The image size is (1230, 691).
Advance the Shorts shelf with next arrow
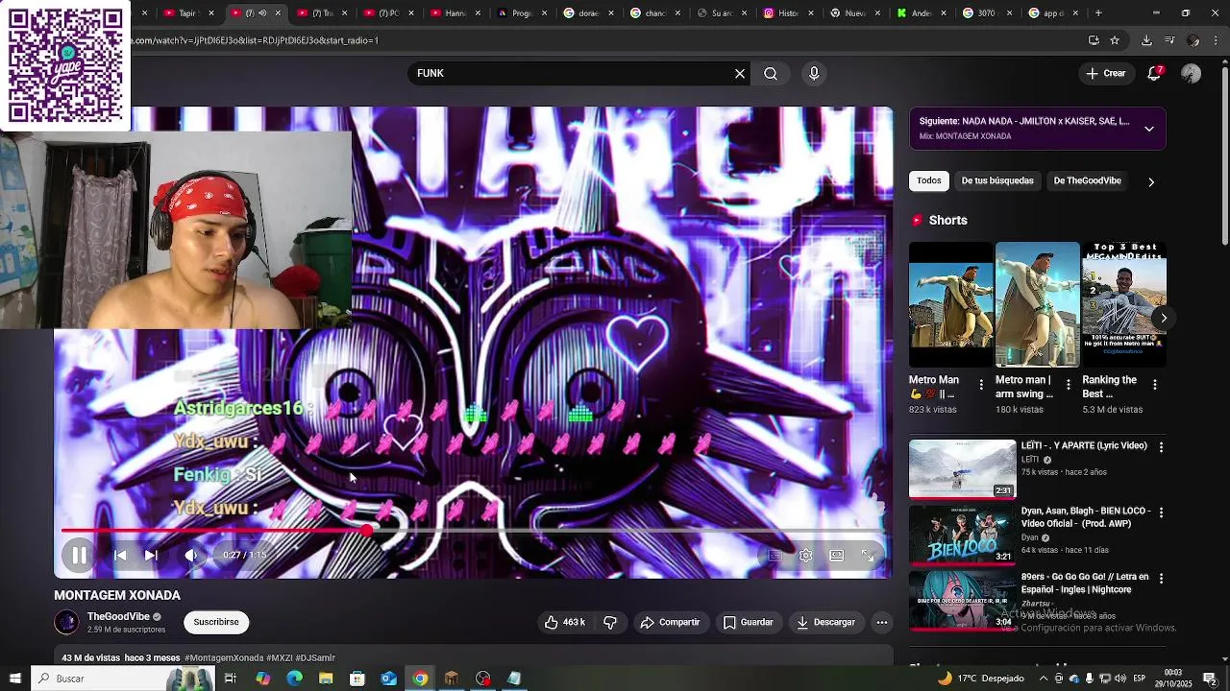pyautogui.click(x=1163, y=318)
